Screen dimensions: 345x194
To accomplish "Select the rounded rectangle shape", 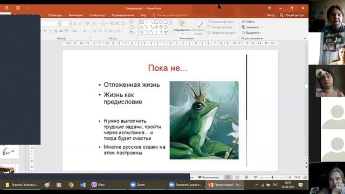I will click(166, 22).
